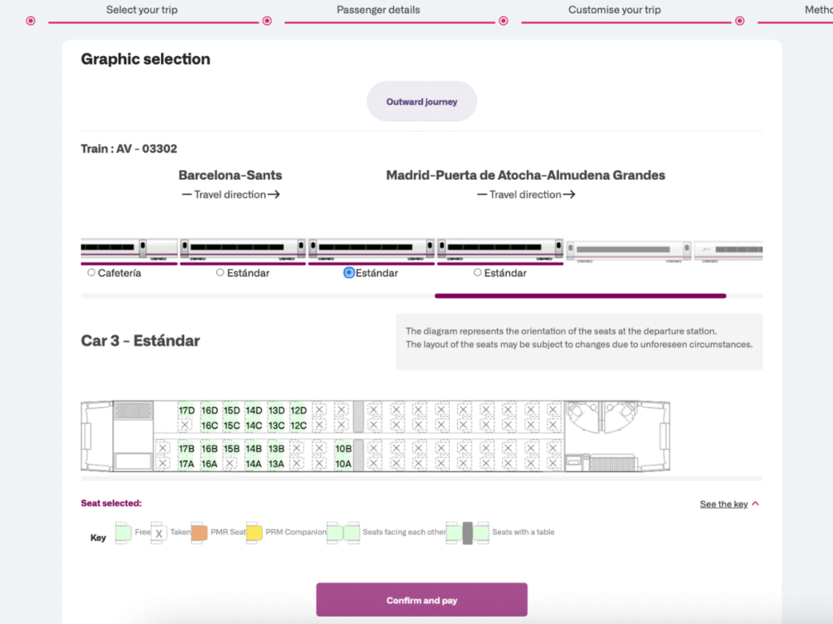Click the Seat selected: label
Viewport: 833px width, 624px height.
111,503
